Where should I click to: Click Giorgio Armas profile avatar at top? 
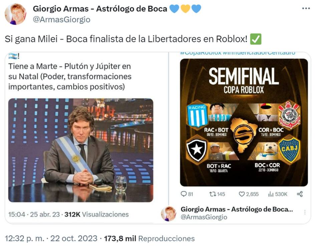coord(15,13)
